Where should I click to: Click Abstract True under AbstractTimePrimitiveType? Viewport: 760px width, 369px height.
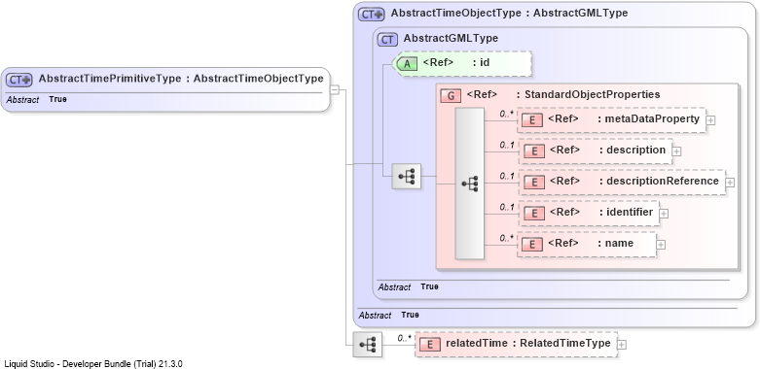tap(37, 100)
